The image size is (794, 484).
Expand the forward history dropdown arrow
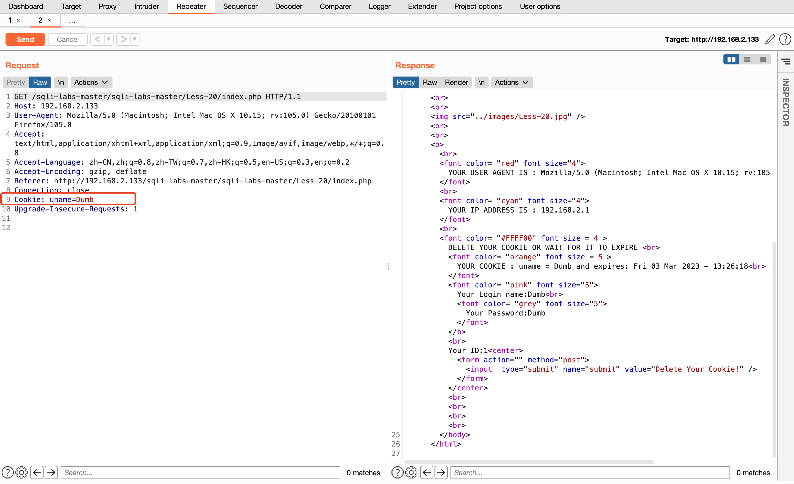tap(134, 39)
